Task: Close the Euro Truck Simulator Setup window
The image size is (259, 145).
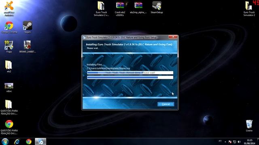Action: 173,37
